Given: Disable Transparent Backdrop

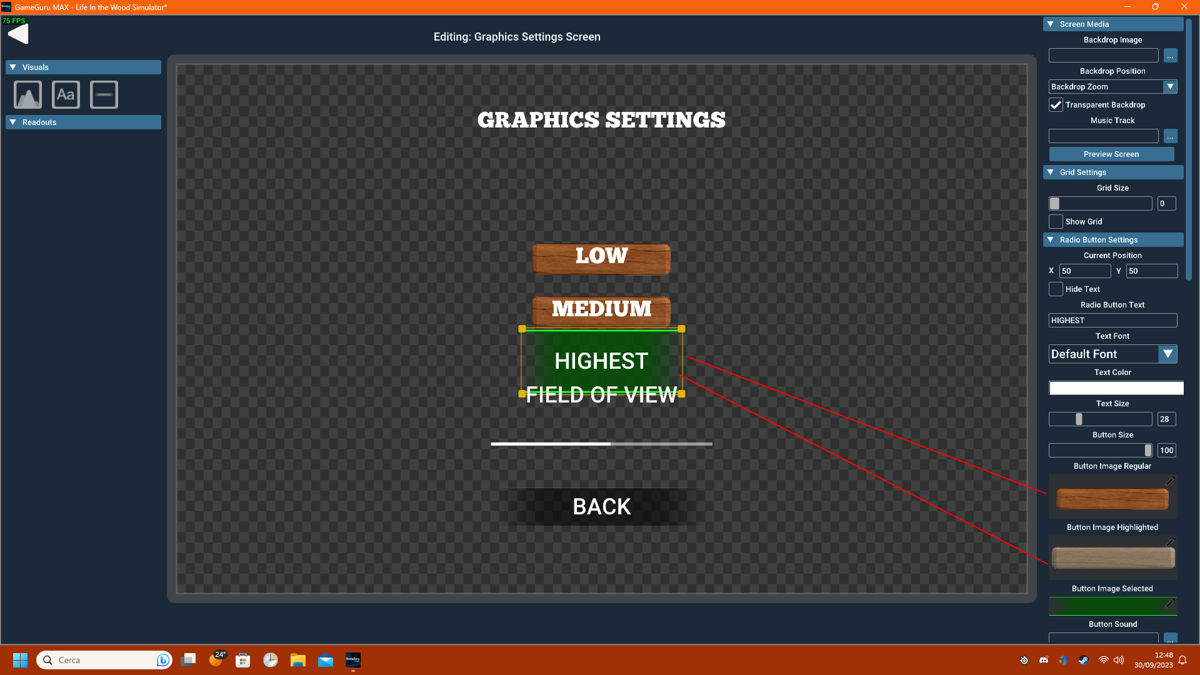Looking at the screenshot, I should tap(1056, 104).
